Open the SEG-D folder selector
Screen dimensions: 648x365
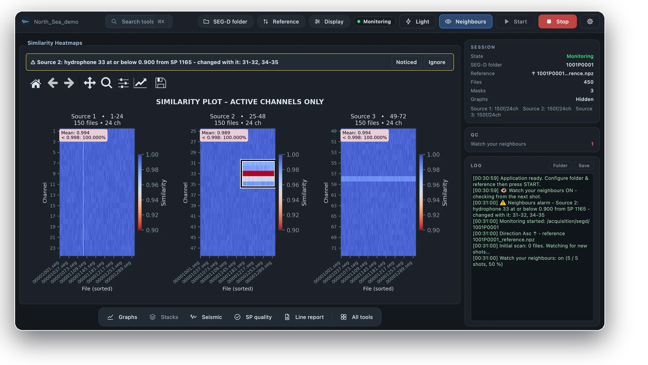click(x=225, y=22)
